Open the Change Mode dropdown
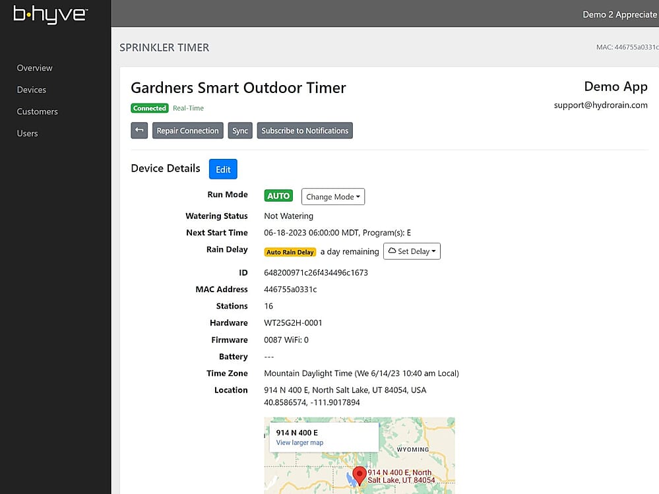659x494 pixels. click(333, 197)
